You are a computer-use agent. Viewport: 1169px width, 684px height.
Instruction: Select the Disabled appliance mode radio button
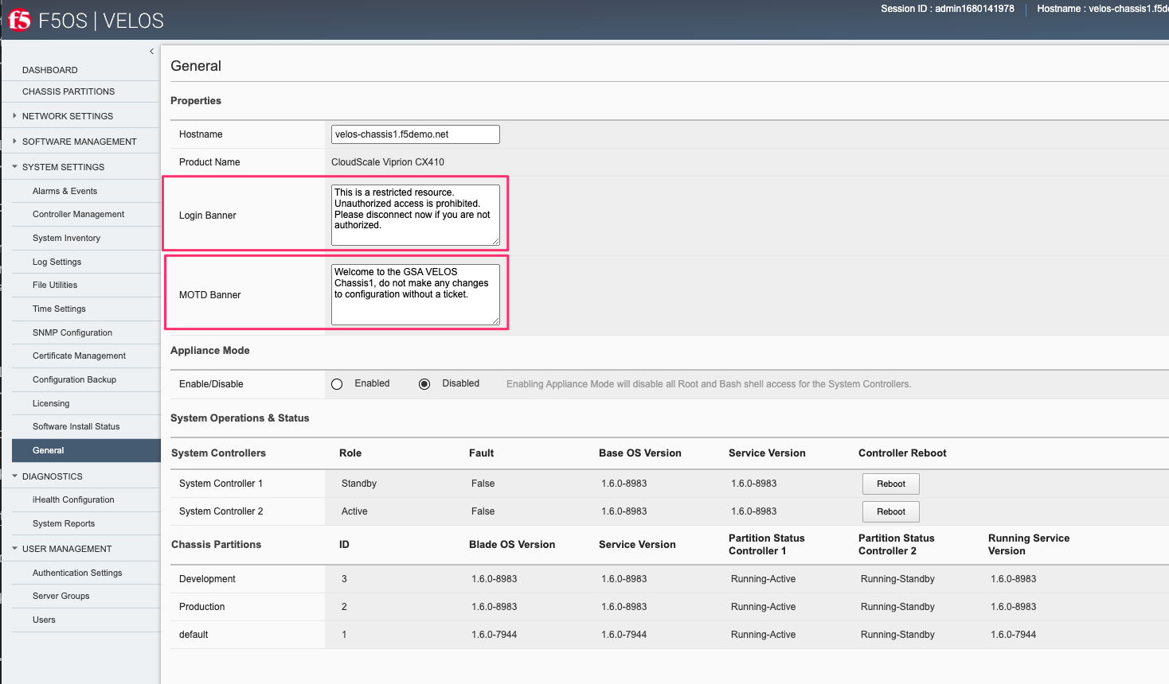point(424,384)
